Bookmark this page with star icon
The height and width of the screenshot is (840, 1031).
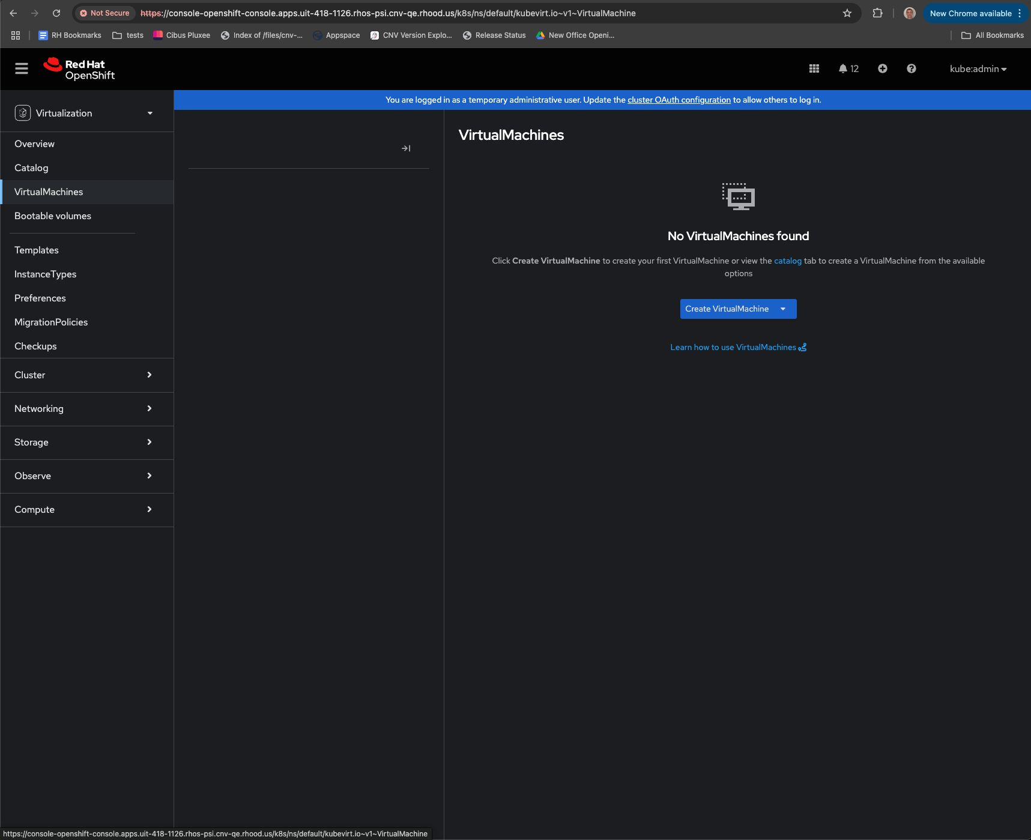click(847, 13)
